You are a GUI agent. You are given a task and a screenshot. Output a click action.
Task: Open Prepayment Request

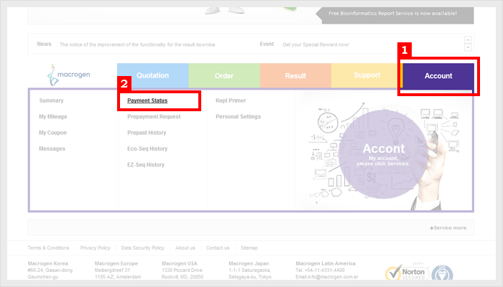(x=154, y=116)
